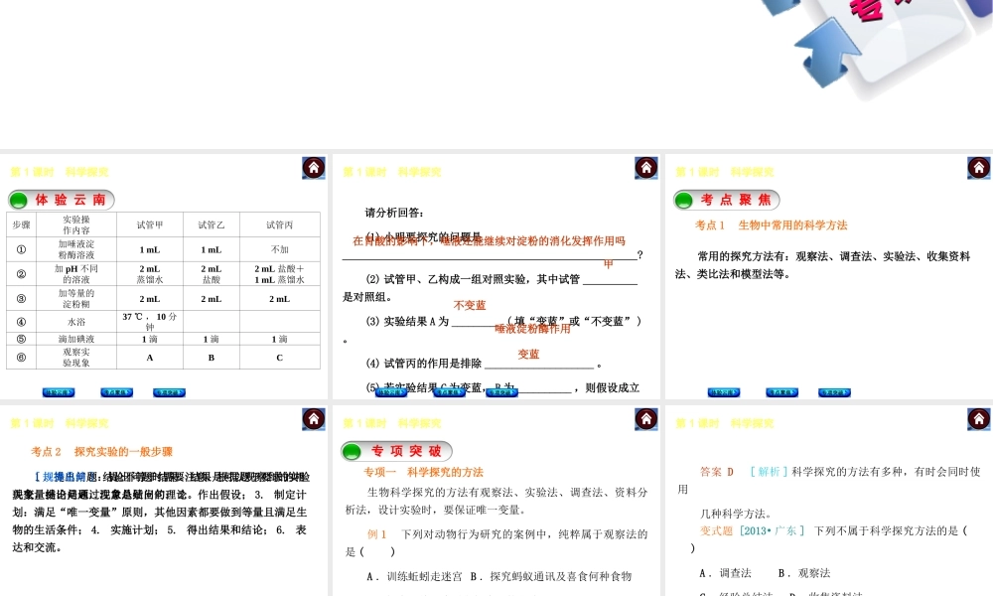993x596 pixels.
Task: Select the 试管甲 column header
Action: 150,224
